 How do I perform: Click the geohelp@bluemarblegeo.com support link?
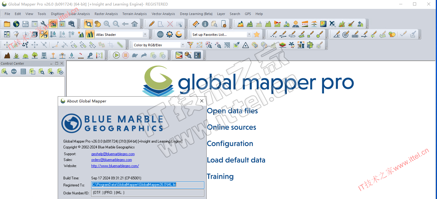113,154
